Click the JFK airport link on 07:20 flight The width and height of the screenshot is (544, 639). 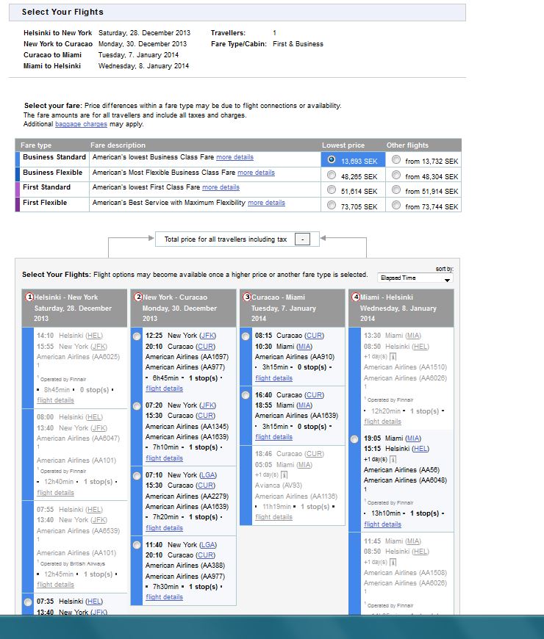pos(208,405)
